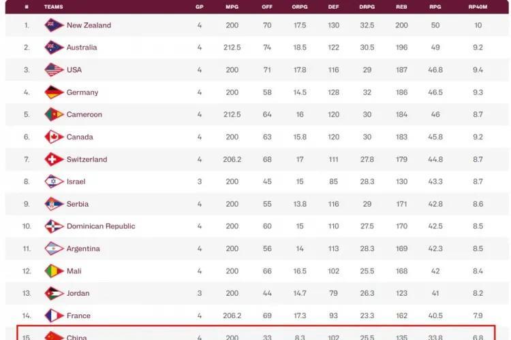Click the Israel flag icon
Screen dimensions: 511x340
point(54,182)
